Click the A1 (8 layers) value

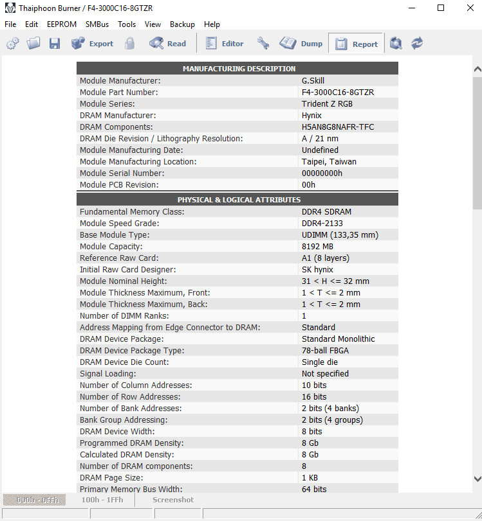(326, 258)
